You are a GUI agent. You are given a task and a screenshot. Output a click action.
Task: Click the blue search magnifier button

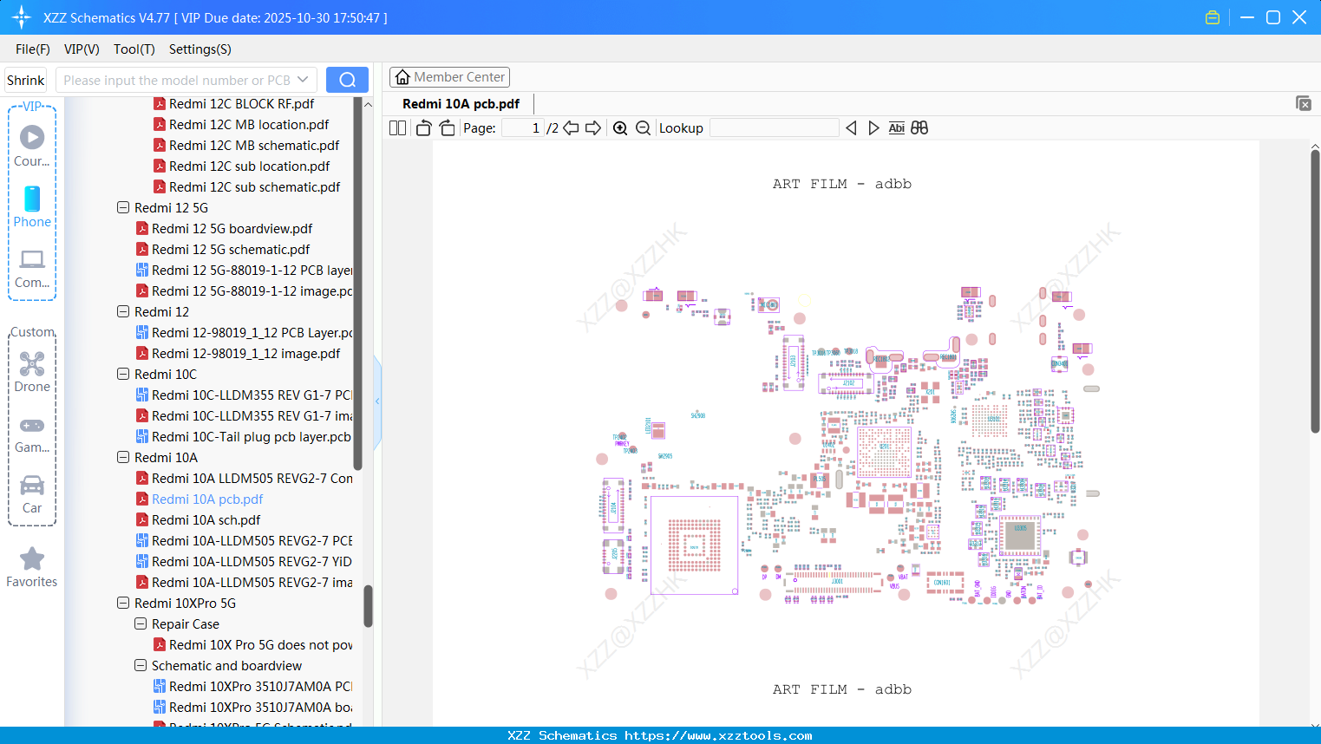coord(347,80)
